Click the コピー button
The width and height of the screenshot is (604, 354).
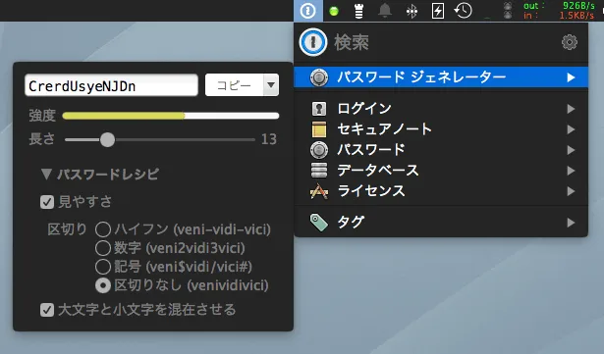tap(235, 85)
